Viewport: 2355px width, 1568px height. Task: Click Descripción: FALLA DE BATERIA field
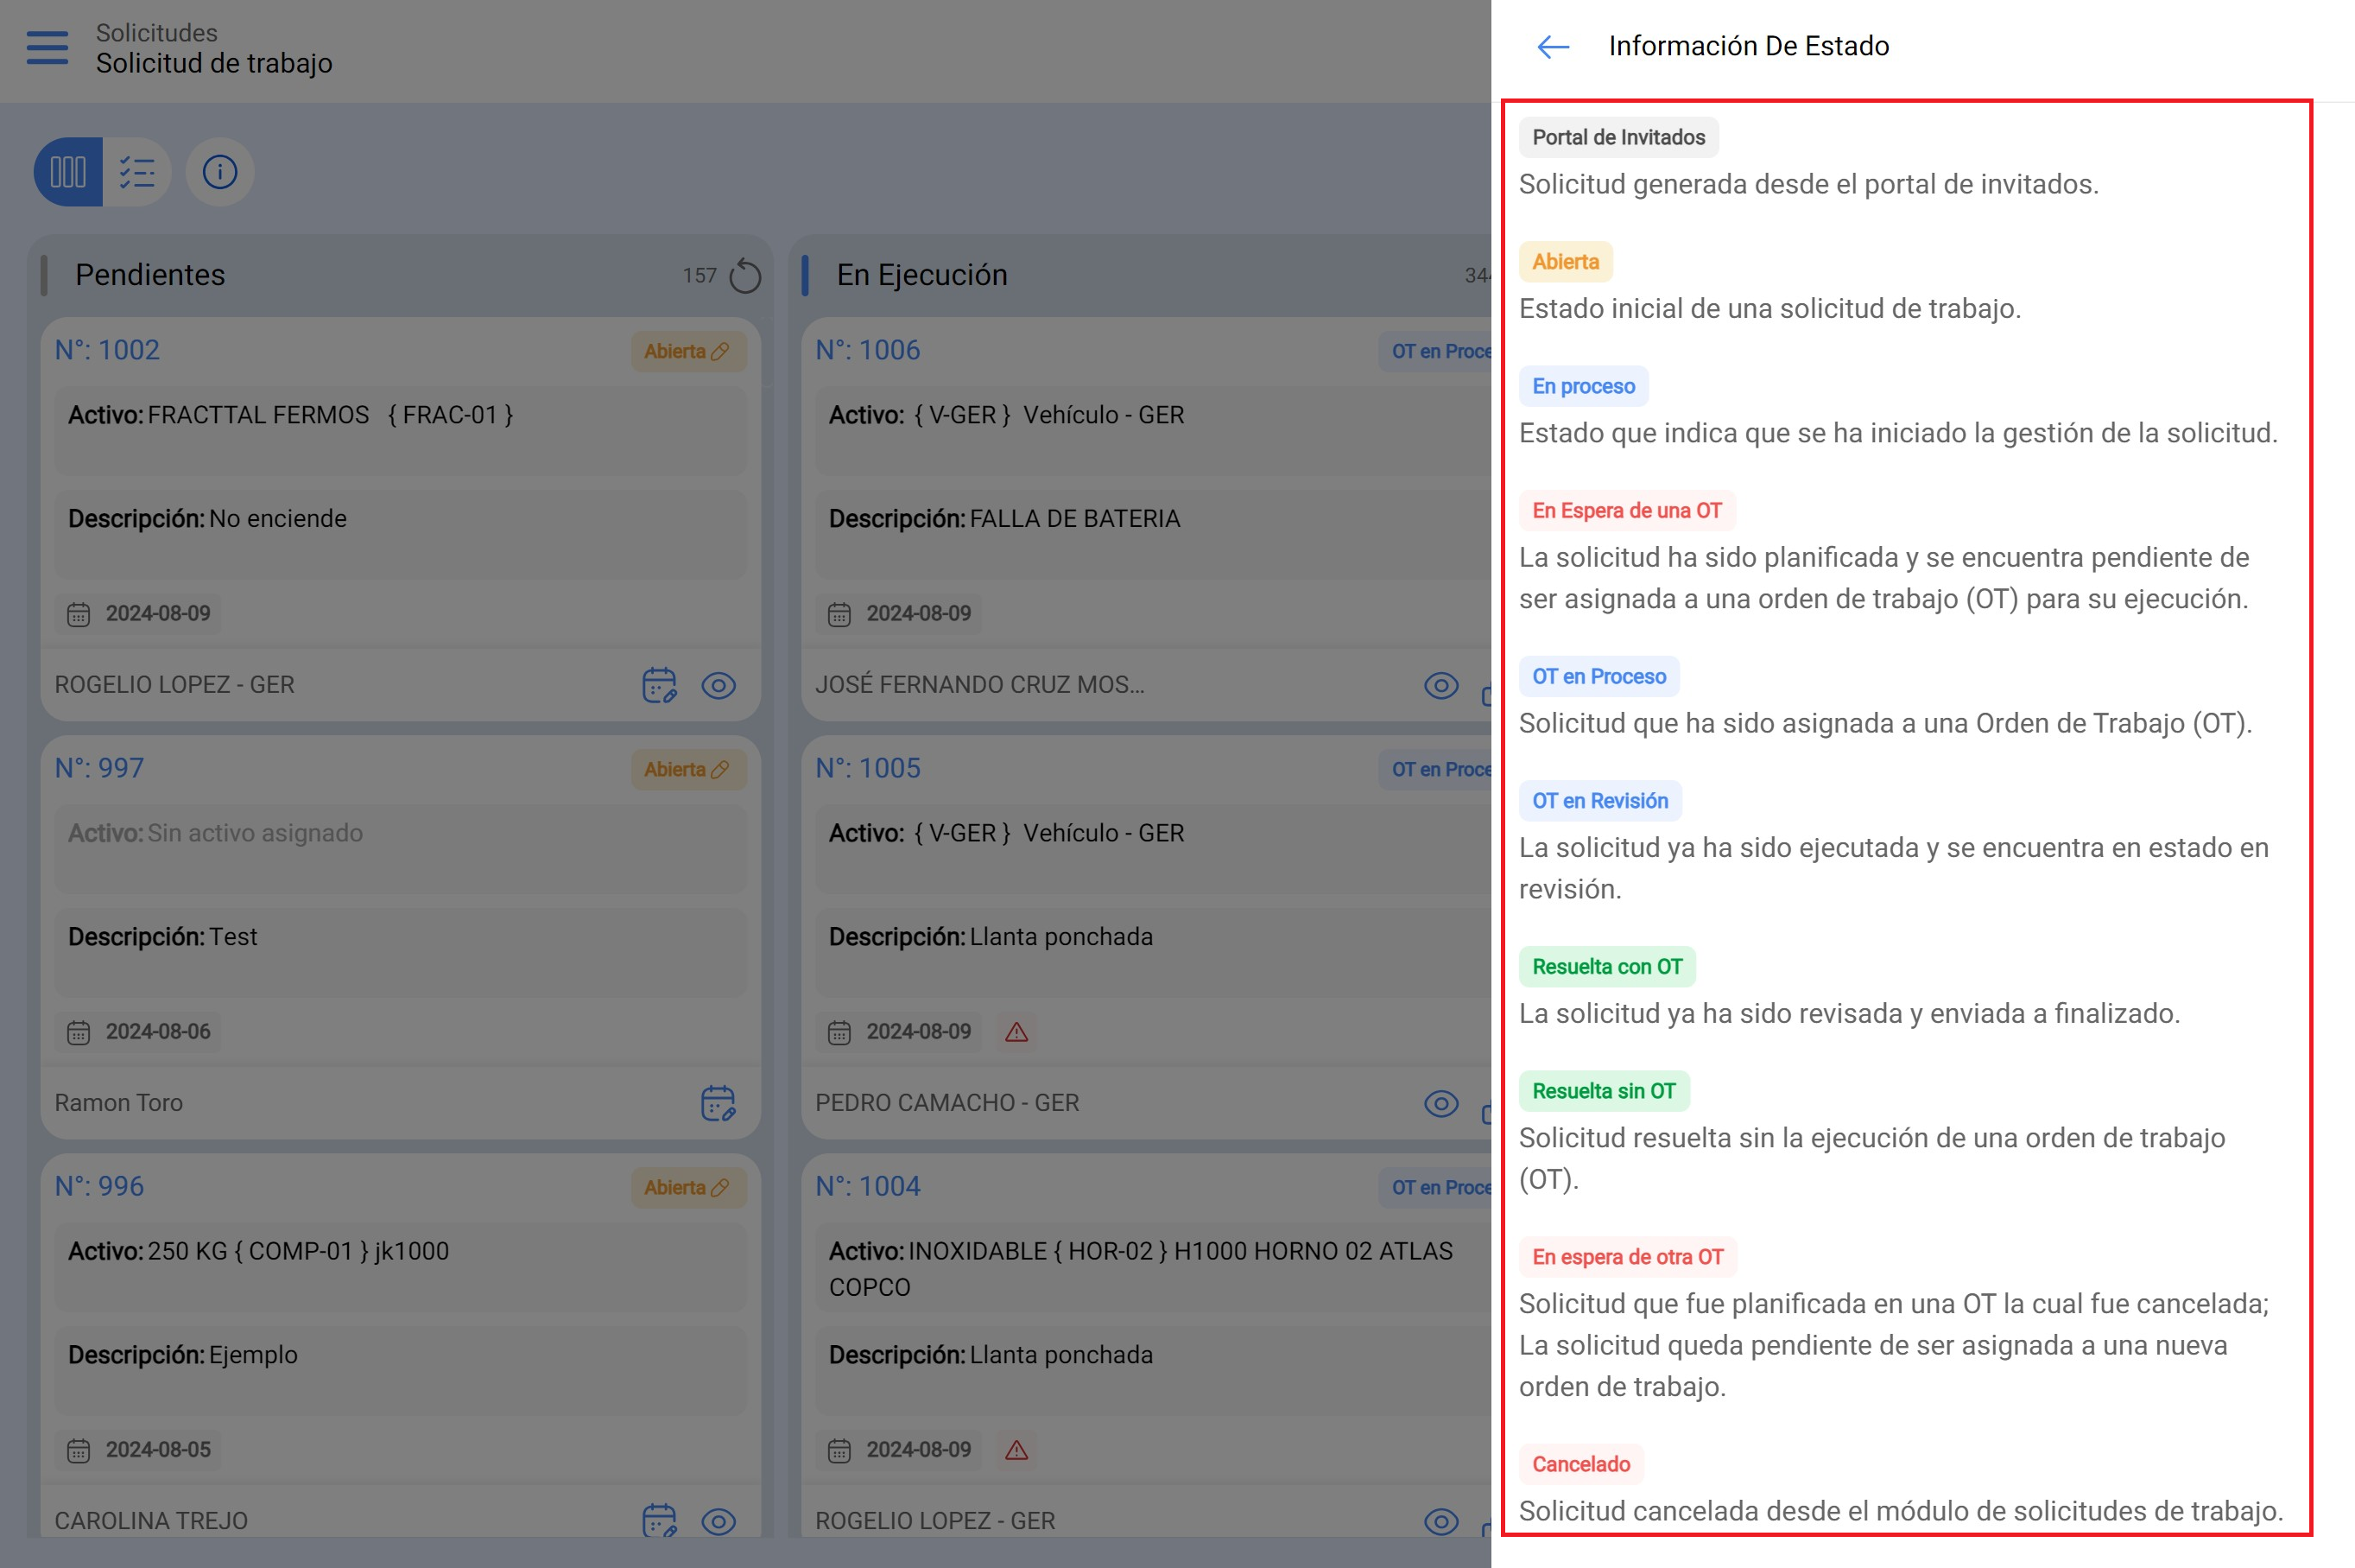click(1153, 534)
